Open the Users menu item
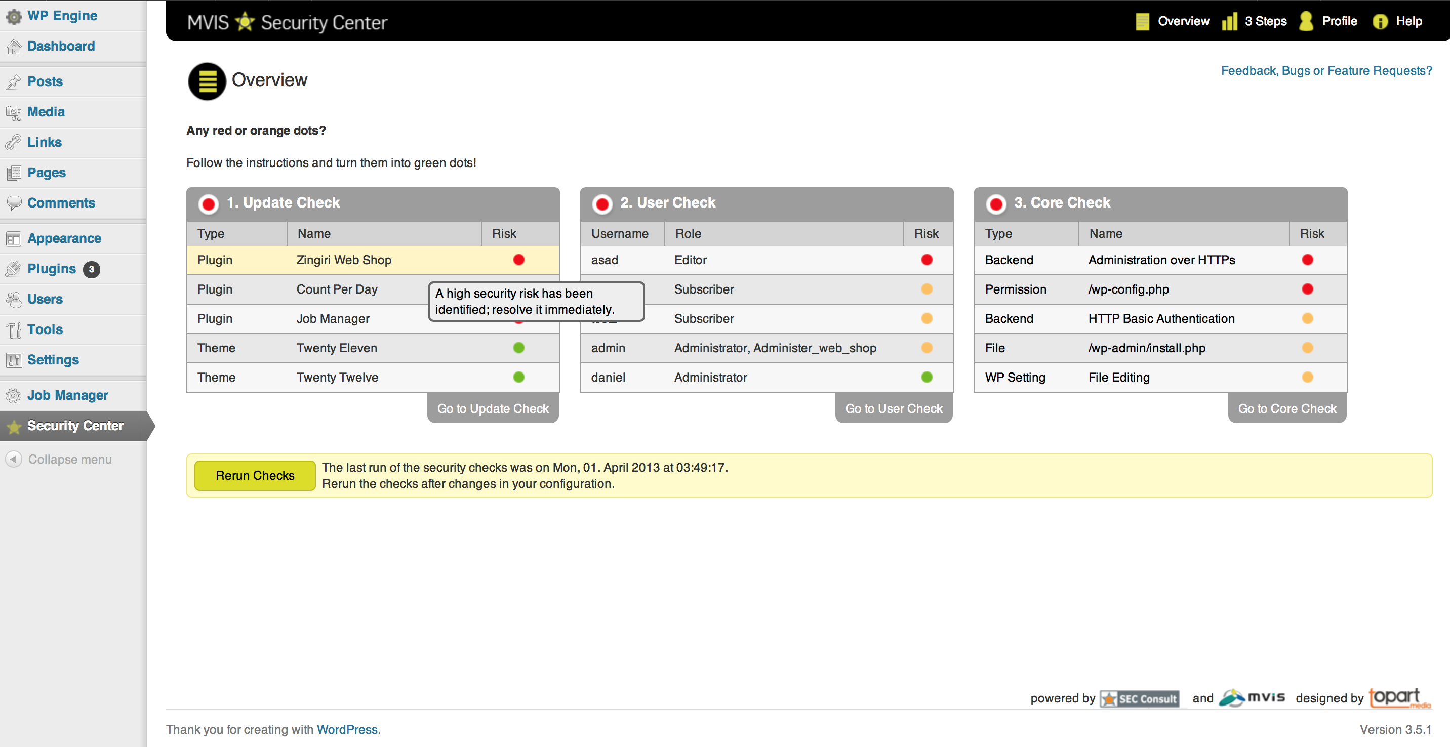Screen dimensions: 1450x747 45,299
